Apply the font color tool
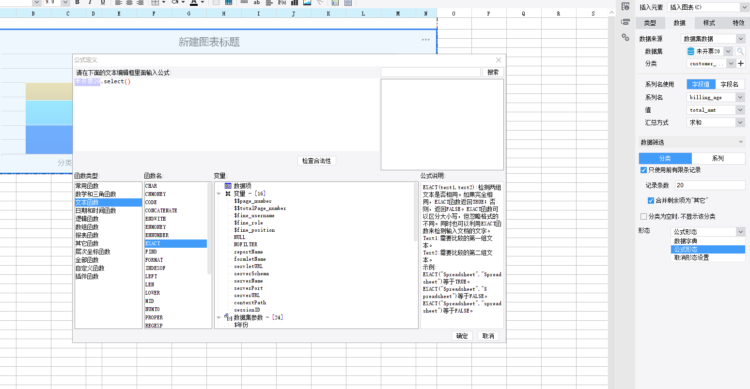This screenshot has height=389, width=750. (194, 2)
